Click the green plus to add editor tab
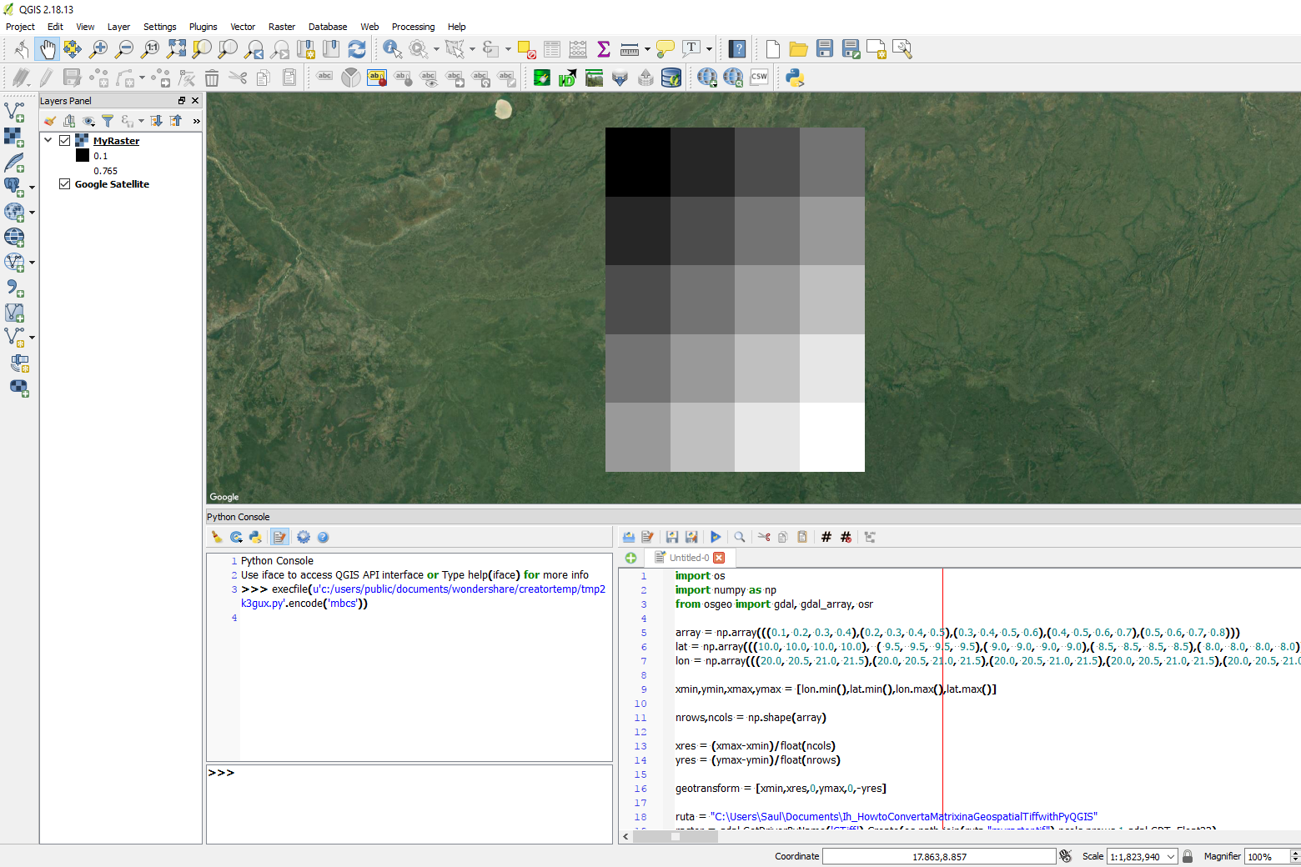 click(631, 558)
